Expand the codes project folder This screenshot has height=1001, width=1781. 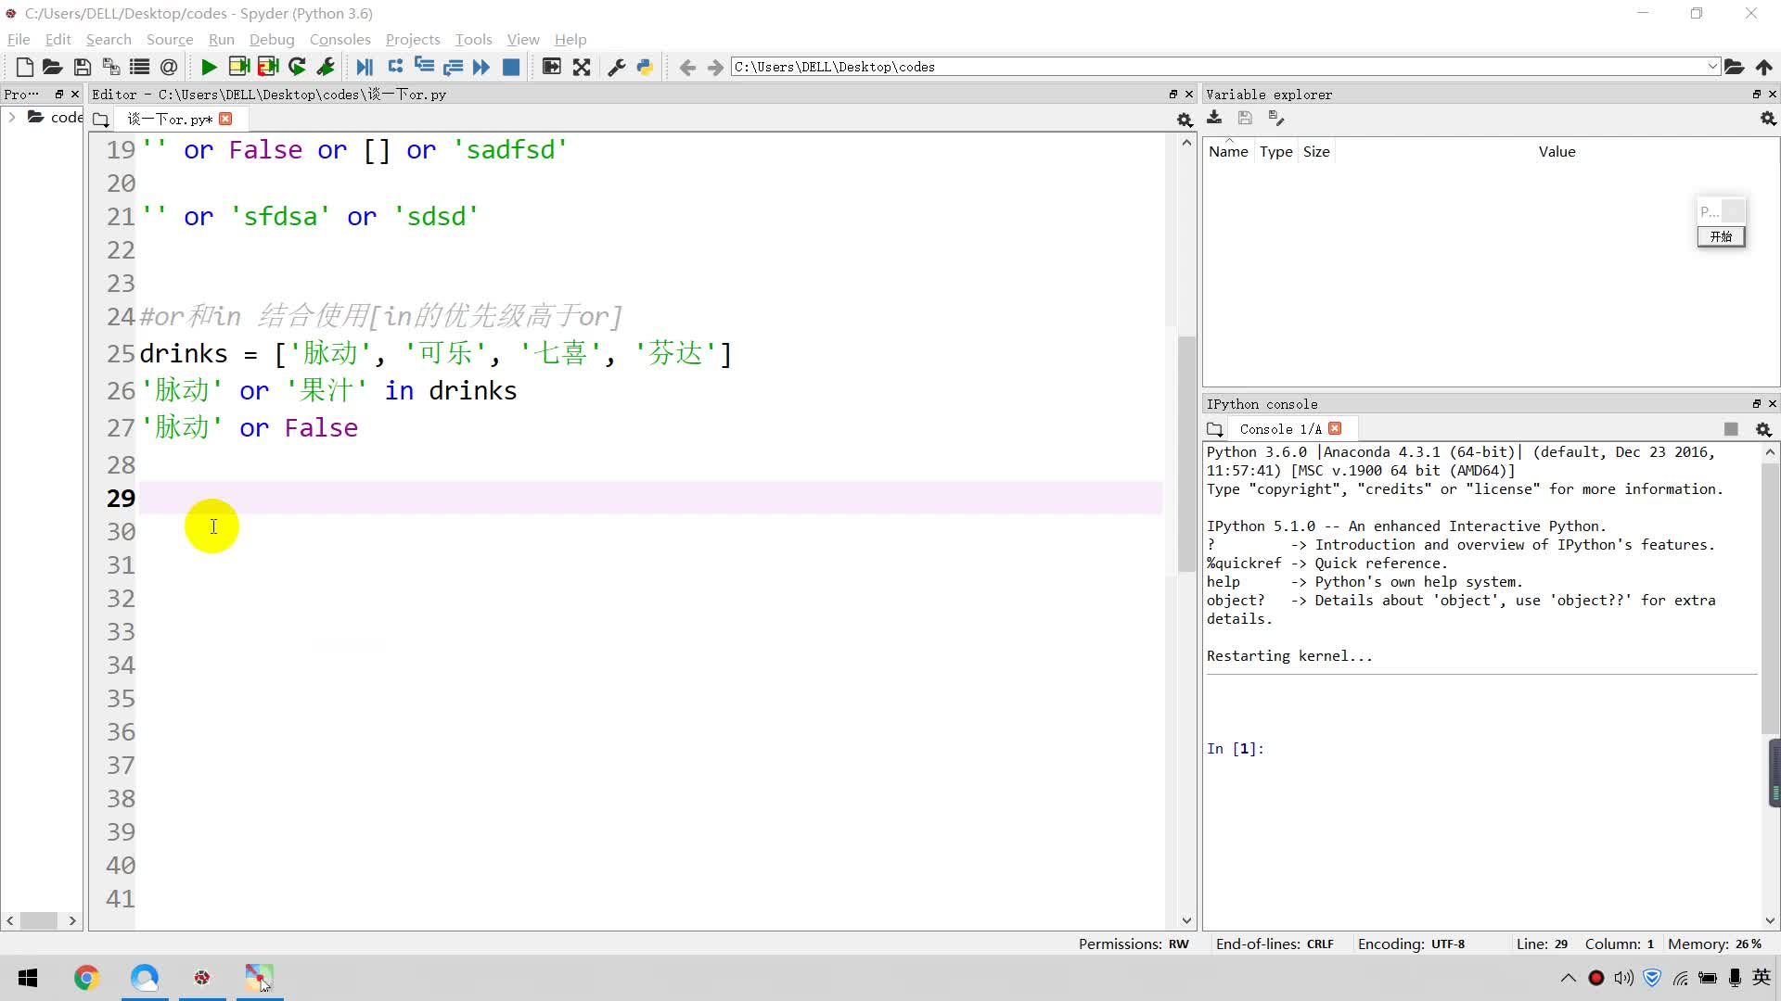[11, 117]
